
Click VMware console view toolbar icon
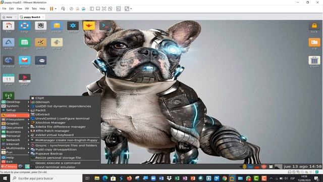point(119,9)
